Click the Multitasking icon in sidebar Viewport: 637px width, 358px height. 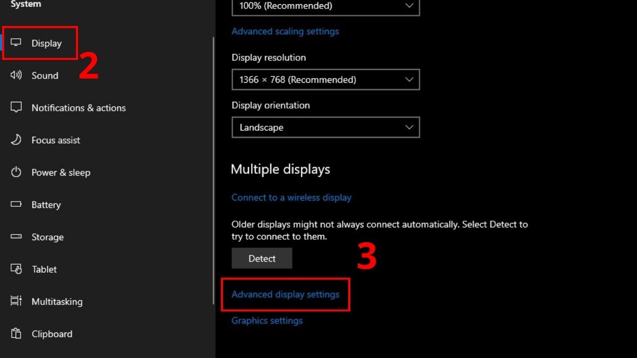tap(16, 302)
